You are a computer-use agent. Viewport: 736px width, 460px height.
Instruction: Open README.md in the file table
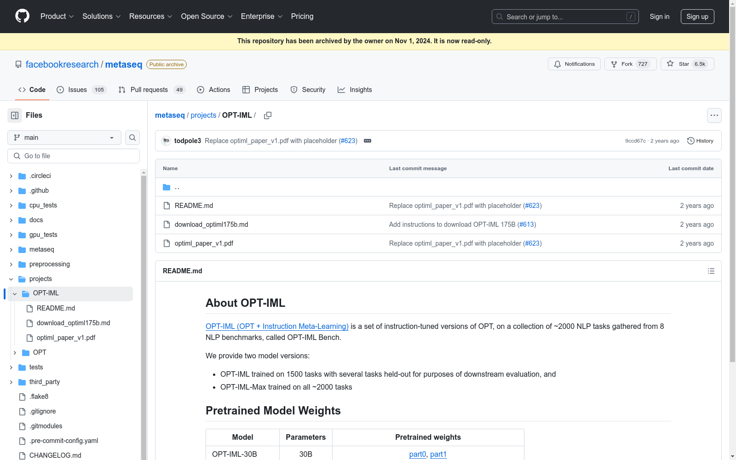tap(194, 206)
